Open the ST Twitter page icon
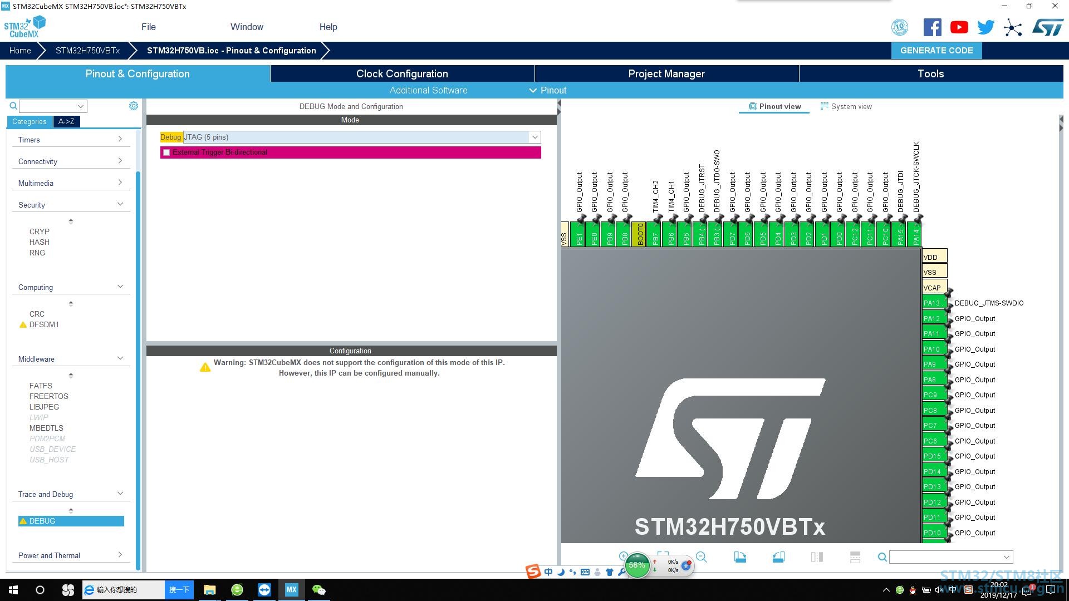Image resolution: width=1069 pixels, height=601 pixels. (985, 27)
